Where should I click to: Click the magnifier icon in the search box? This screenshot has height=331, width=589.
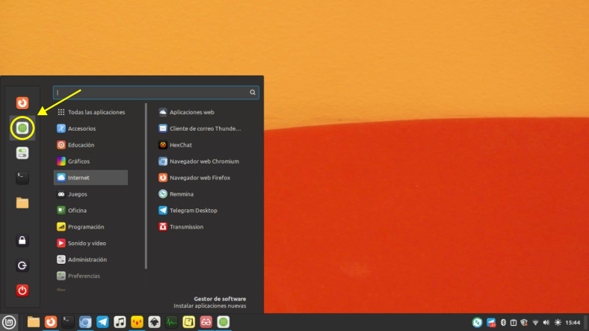(253, 93)
